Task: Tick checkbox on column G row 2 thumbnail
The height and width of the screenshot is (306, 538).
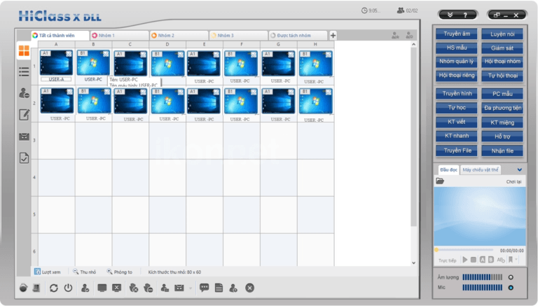Action: click(x=291, y=92)
